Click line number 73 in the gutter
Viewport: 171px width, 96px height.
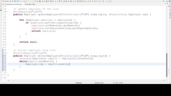(x=5, y=64)
